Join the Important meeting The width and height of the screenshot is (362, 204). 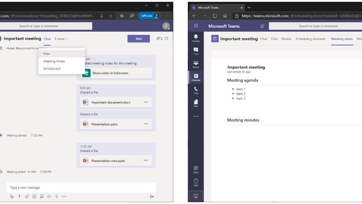click(138, 39)
